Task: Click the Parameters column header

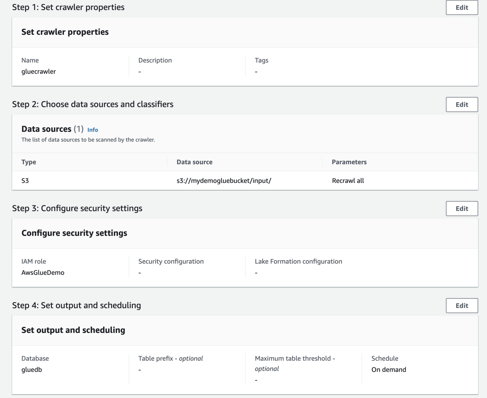Action: (349, 162)
